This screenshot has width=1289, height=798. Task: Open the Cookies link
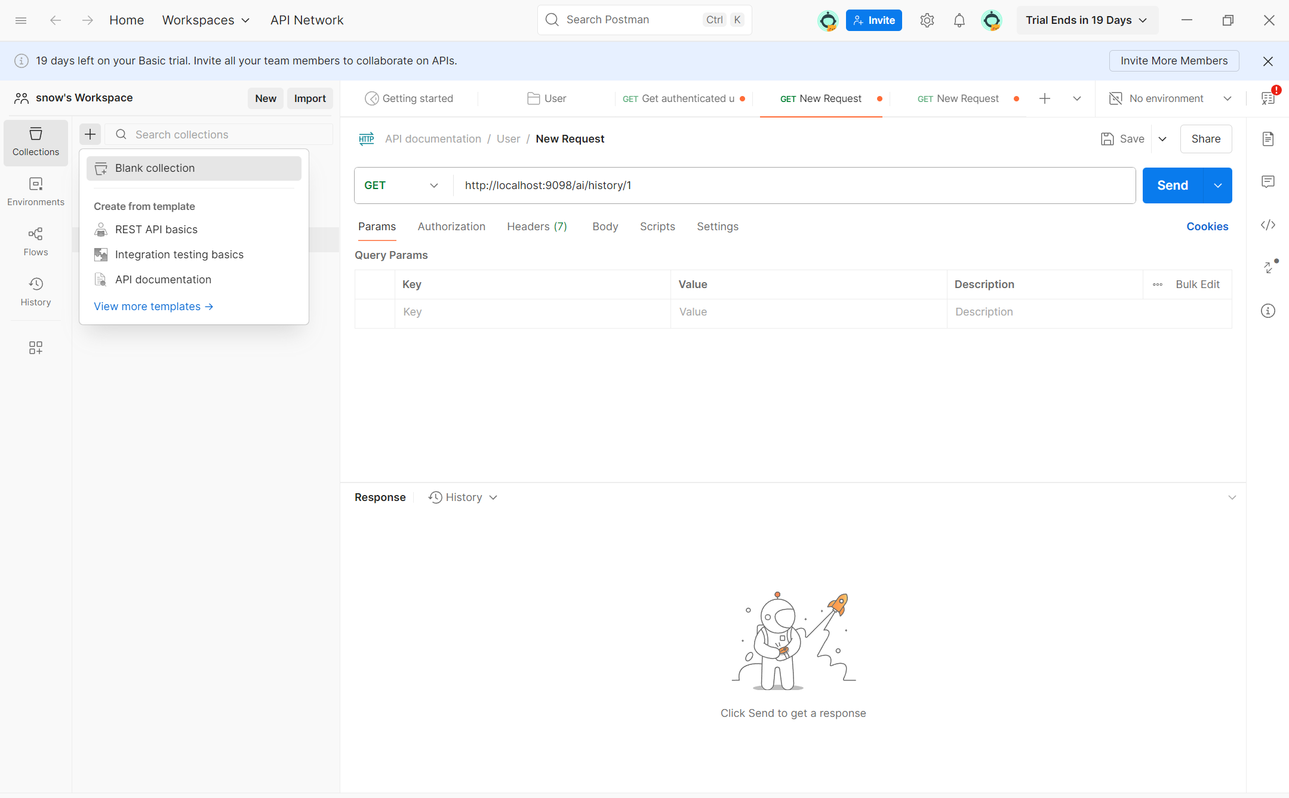[1207, 227]
